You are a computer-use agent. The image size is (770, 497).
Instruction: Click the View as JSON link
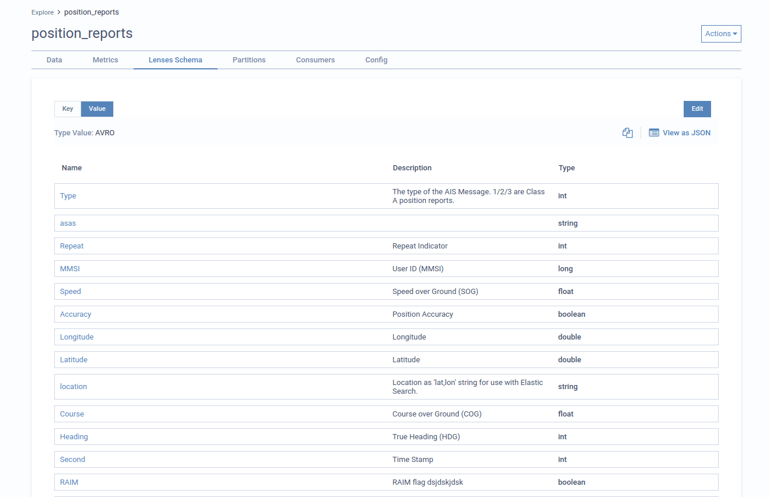(687, 133)
